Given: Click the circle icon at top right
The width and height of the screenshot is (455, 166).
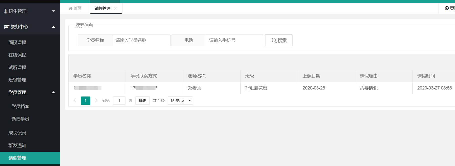Looking at the screenshot, I should click(447, 8).
